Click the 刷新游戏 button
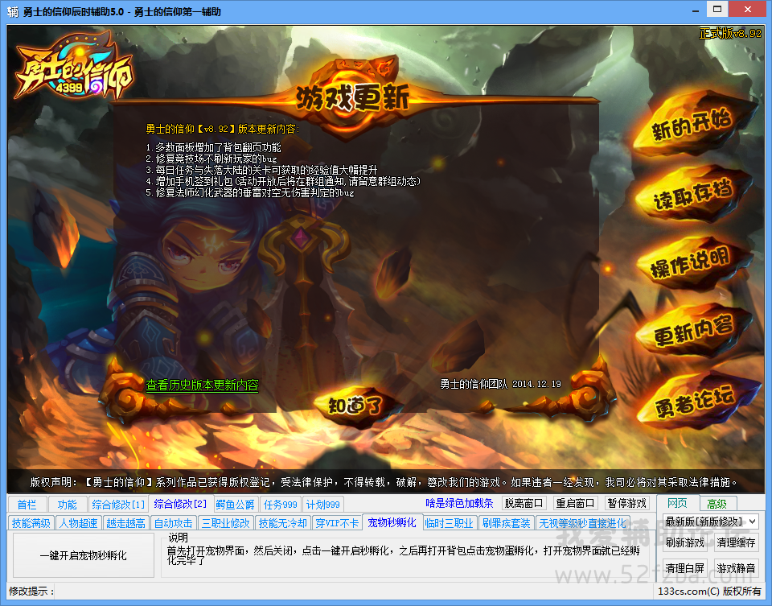 684,542
